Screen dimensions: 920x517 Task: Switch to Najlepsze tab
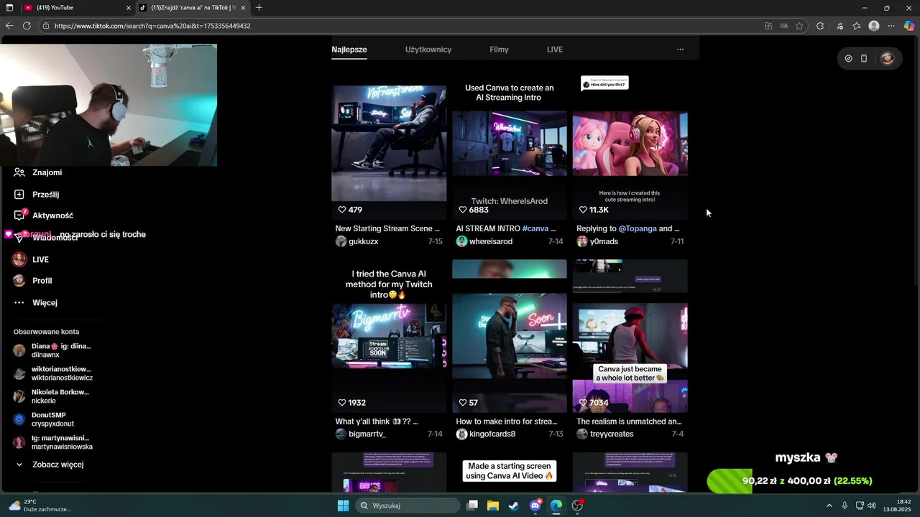point(349,50)
